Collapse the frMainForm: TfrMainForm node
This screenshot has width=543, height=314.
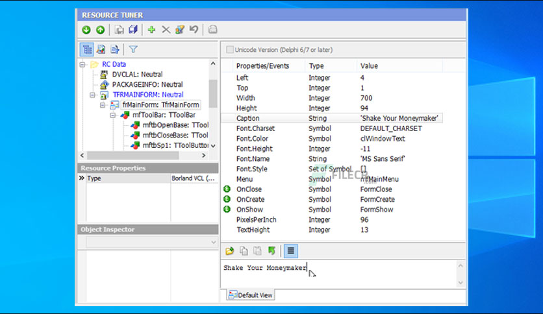click(x=103, y=105)
